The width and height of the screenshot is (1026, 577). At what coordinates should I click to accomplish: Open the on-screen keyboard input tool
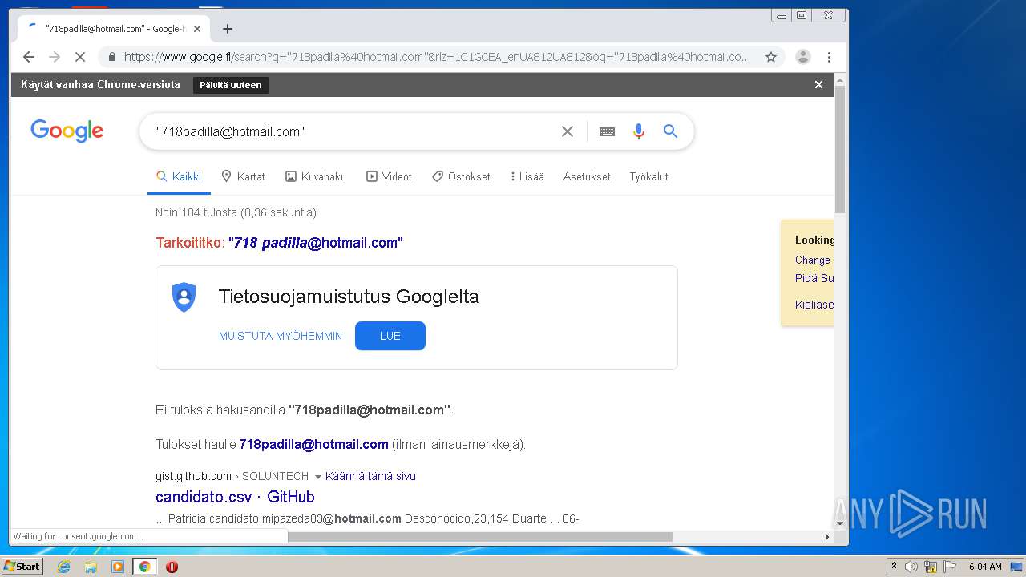607,131
